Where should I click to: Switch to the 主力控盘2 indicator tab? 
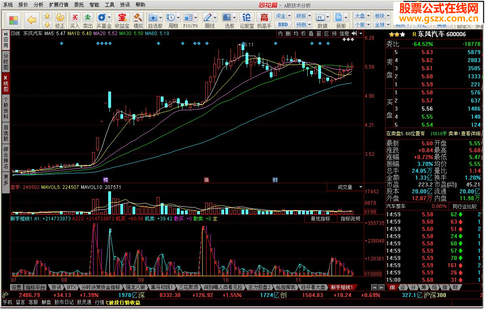point(259,287)
